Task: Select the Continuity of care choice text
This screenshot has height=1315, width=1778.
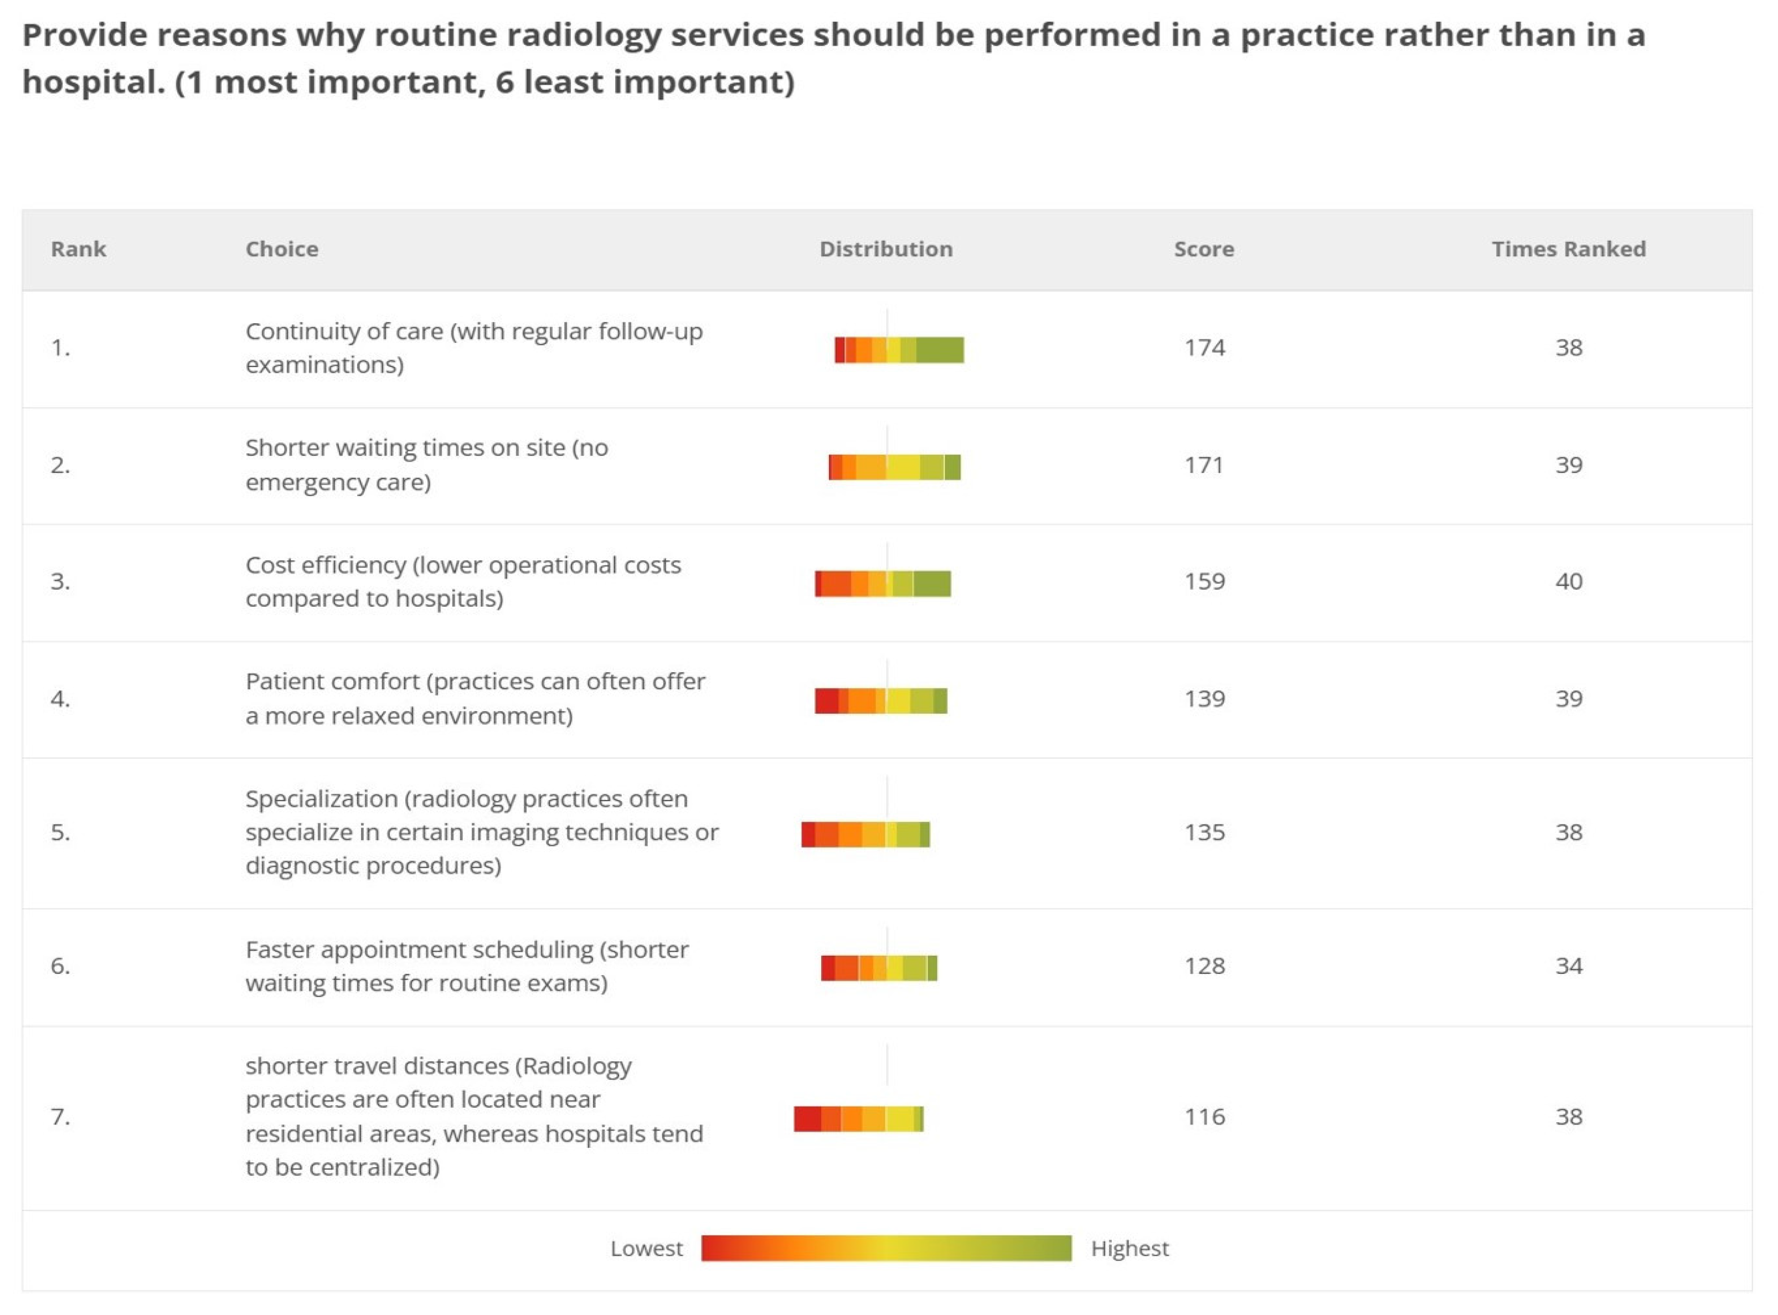Action: 473,348
